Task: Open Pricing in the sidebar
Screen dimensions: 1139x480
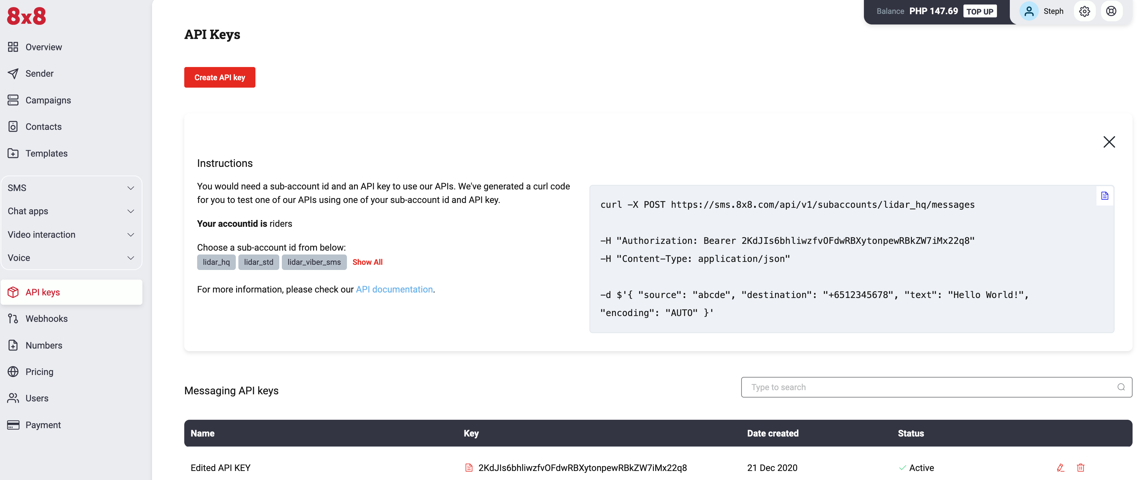Action: [39, 372]
